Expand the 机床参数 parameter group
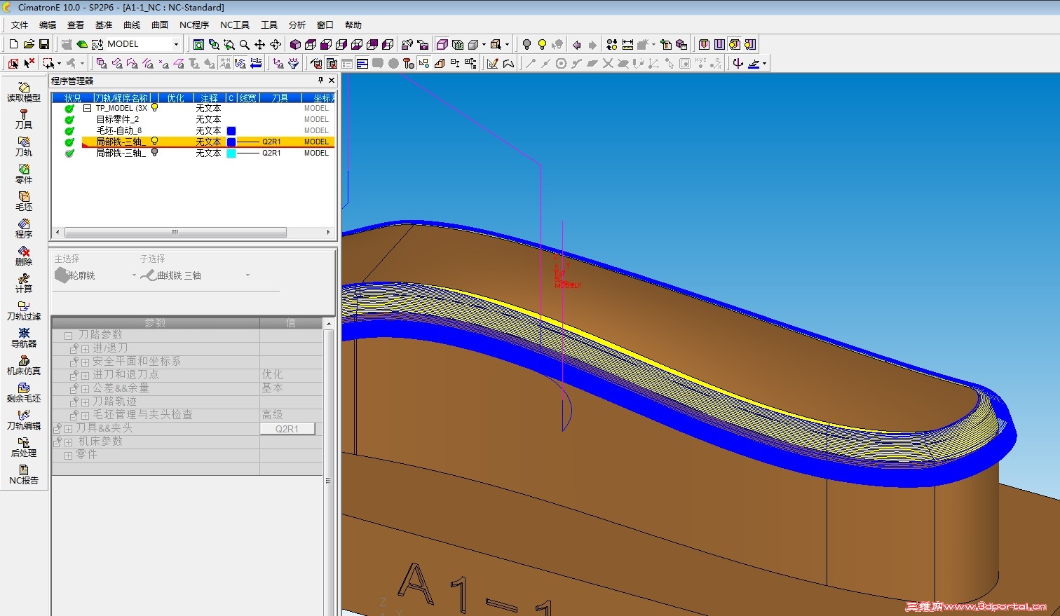The width and height of the screenshot is (1060, 616). point(68,442)
